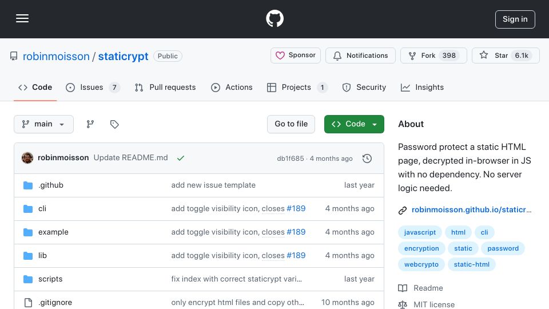The width and height of the screenshot is (549, 309).
Task: Open the robinmoisson.github.io/staticr… website link
Action: 471,209
